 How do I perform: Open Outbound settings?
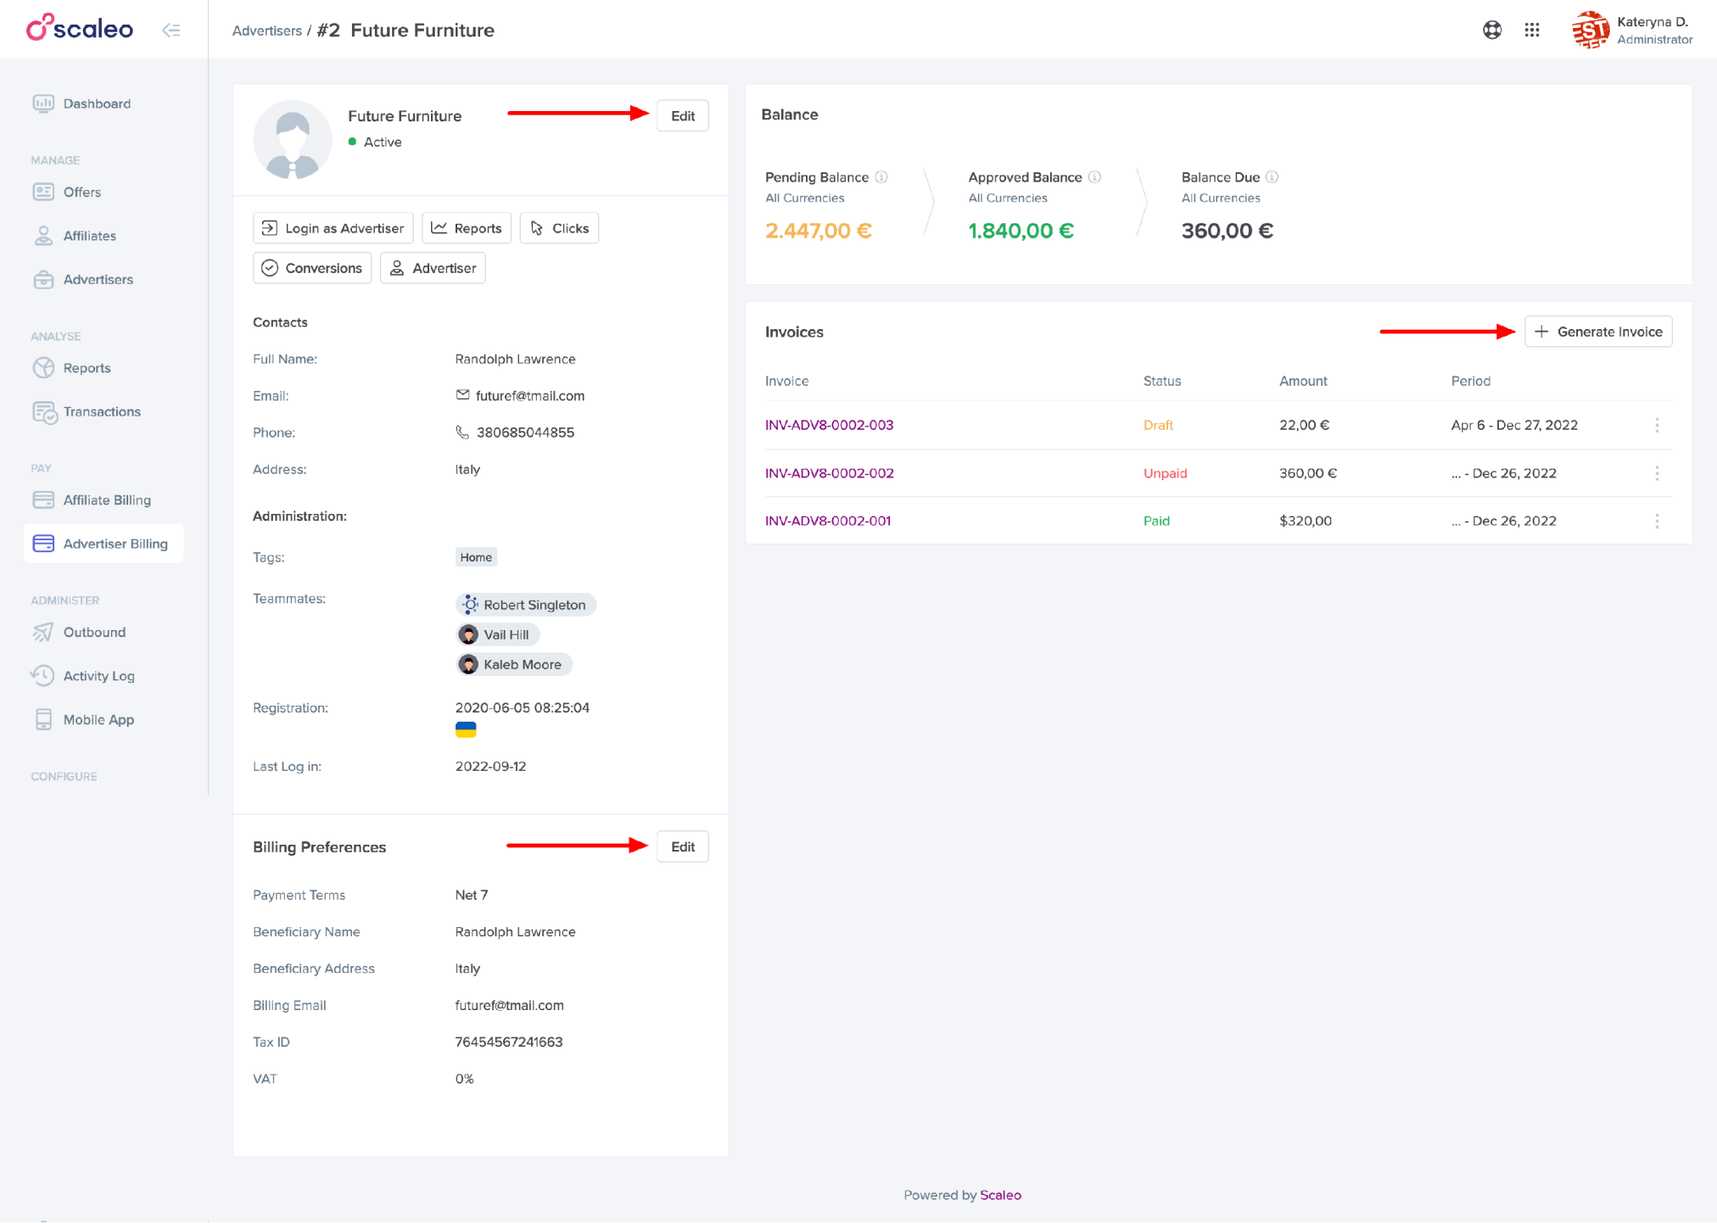78,632
